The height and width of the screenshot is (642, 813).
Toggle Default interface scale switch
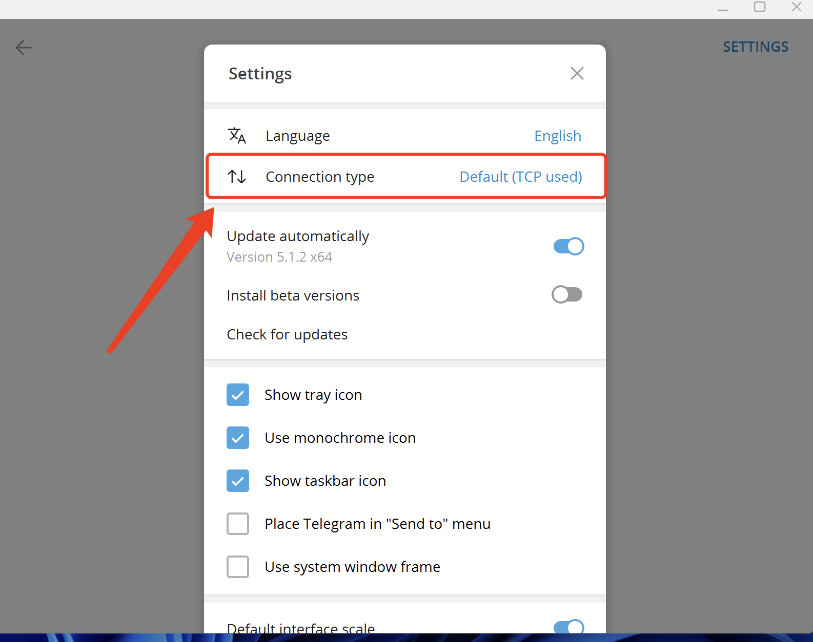coord(568,627)
